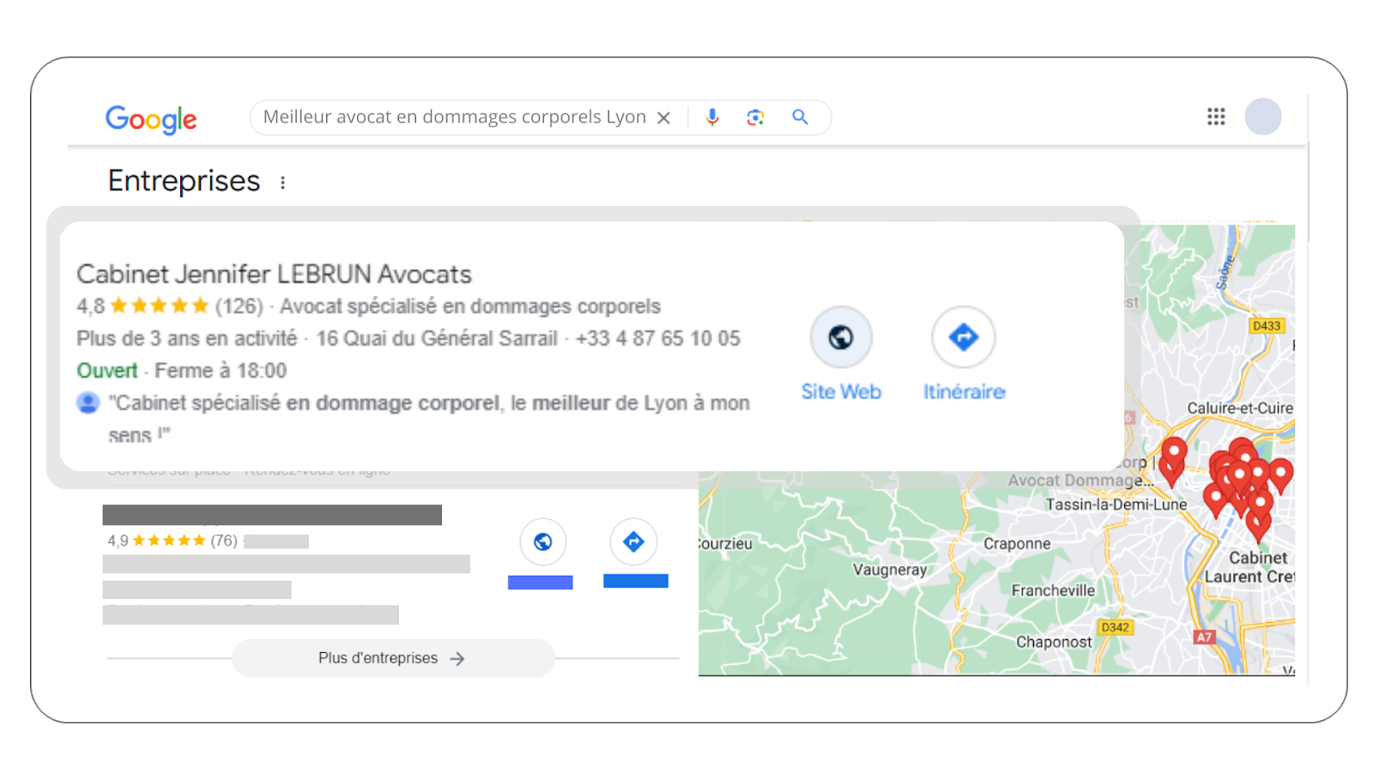Click Craponne on the map

point(1017,544)
